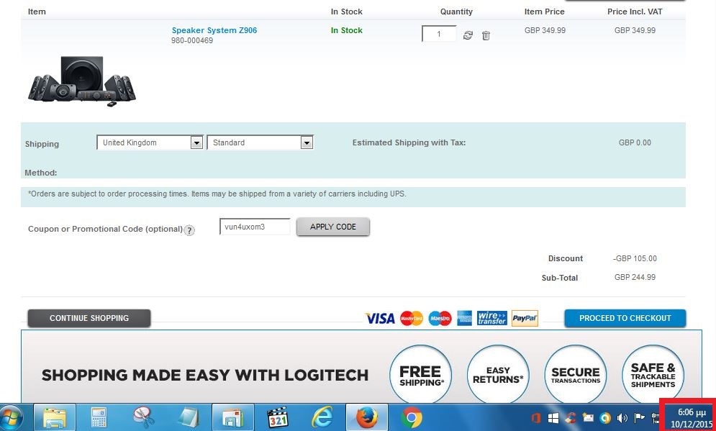
Task: Click the Item Price column header
Action: coord(544,12)
